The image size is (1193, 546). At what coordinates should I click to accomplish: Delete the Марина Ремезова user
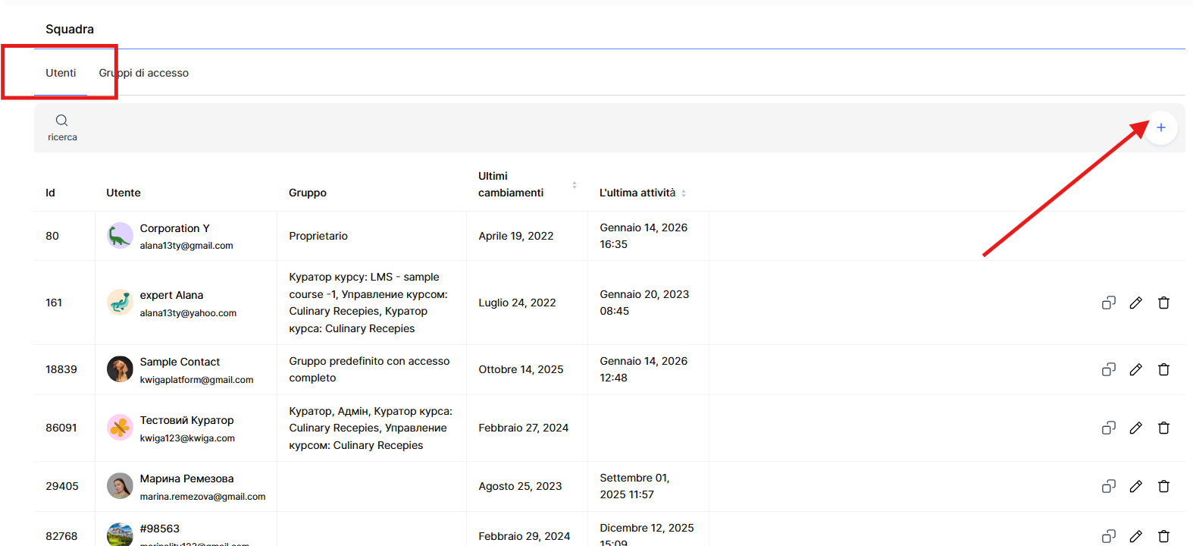click(1163, 486)
